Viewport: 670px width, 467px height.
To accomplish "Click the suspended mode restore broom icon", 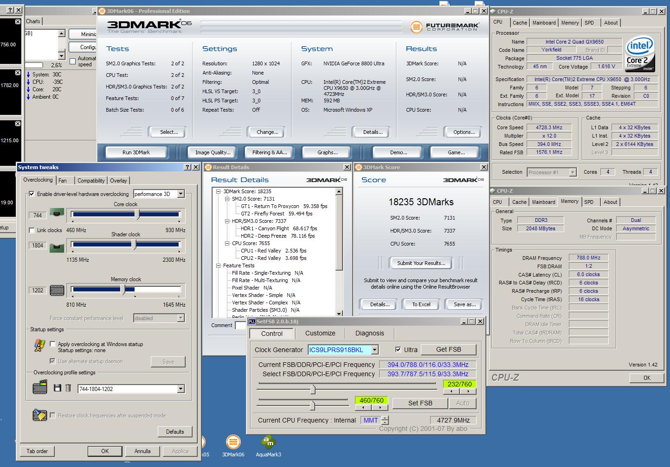I will tap(40, 415).
